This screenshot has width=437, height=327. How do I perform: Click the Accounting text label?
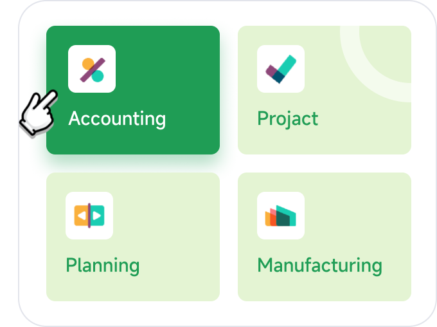117,119
